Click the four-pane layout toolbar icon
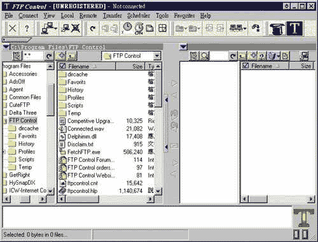The height and width of the screenshot is (242, 318). [163, 28]
